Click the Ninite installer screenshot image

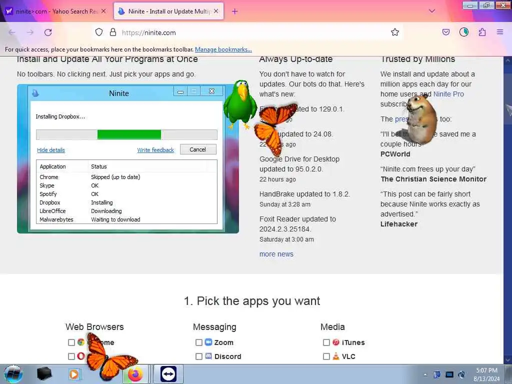tap(127, 158)
